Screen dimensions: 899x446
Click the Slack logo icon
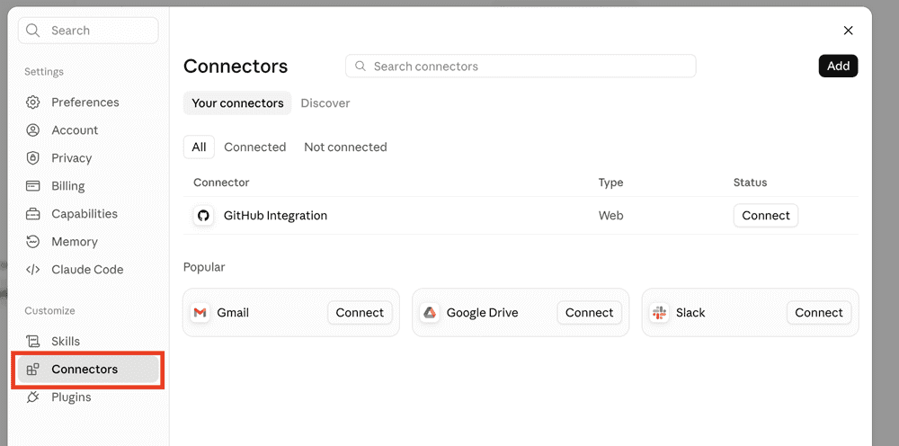click(659, 312)
